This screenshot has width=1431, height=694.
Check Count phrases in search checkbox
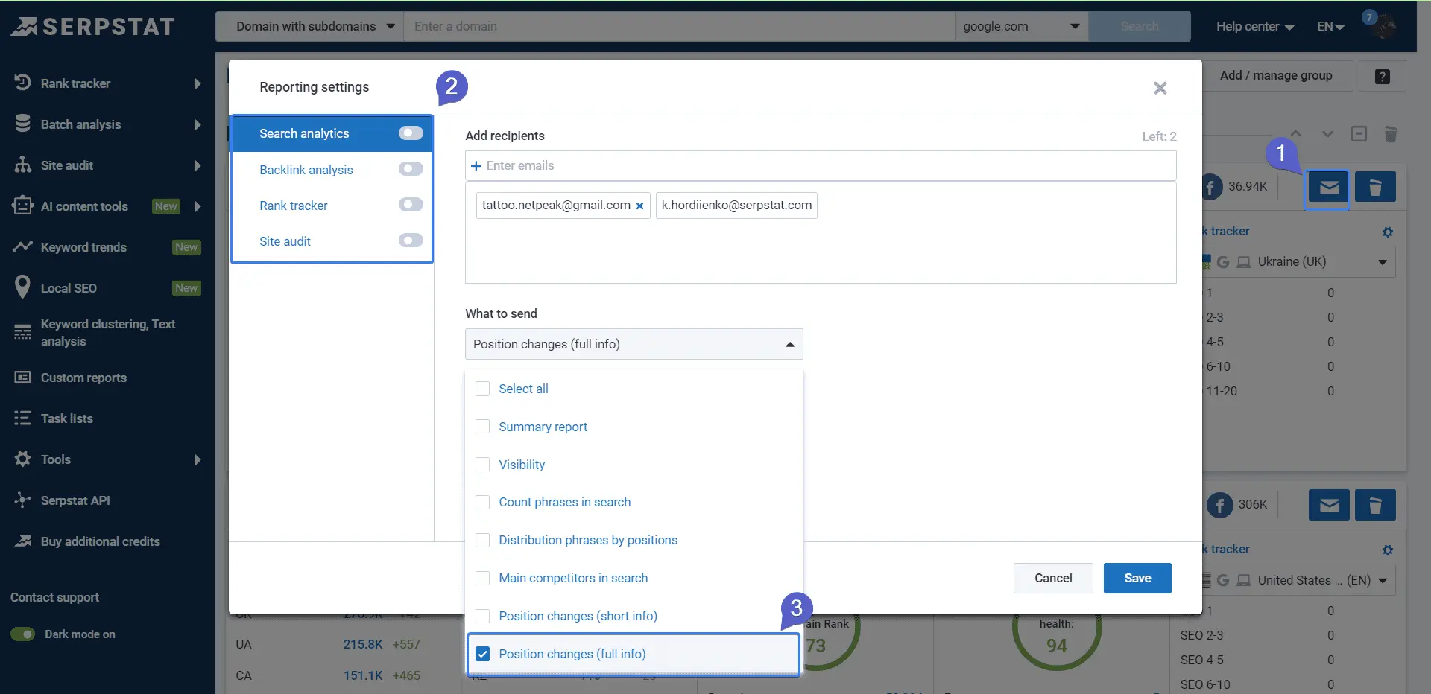[482, 502]
